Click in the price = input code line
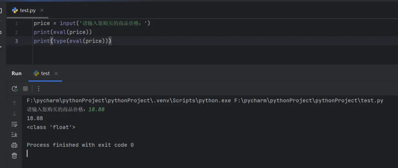Image resolution: width=398 pixels, height=168 pixels. click(x=92, y=23)
